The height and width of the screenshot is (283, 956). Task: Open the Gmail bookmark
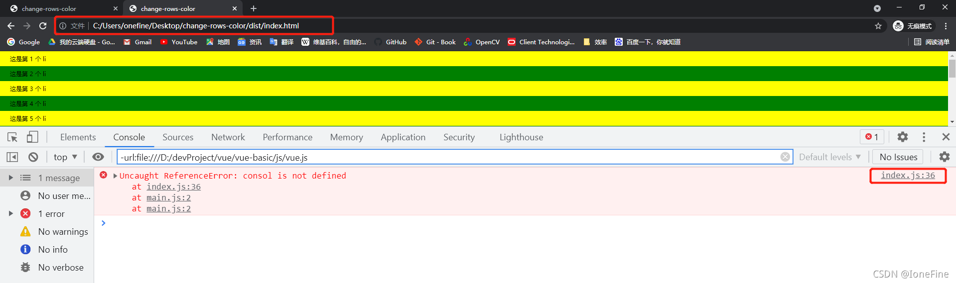point(137,42)
